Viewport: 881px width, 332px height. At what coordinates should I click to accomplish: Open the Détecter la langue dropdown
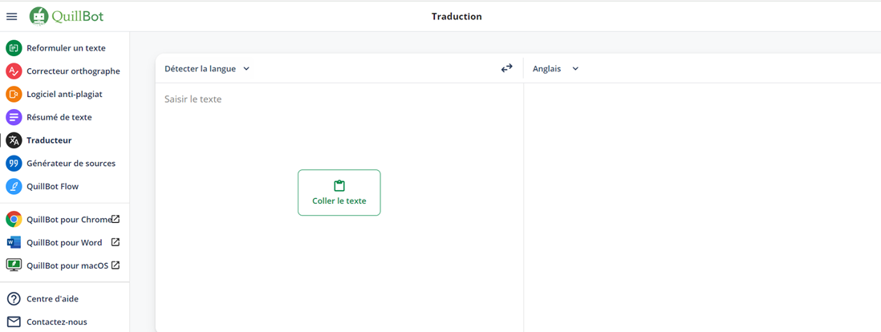(x=207, y=68)
